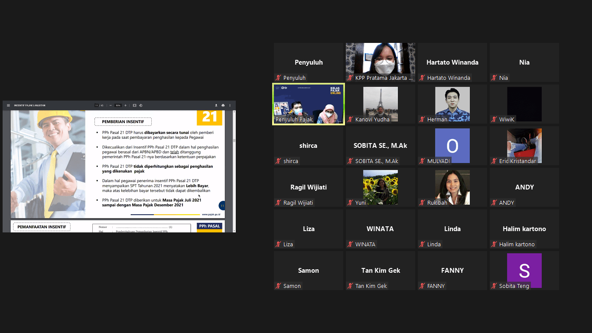The height and width of the screenshot is (333, 592).
Task: Download the PDF document
Action: (x=216, y=105)
